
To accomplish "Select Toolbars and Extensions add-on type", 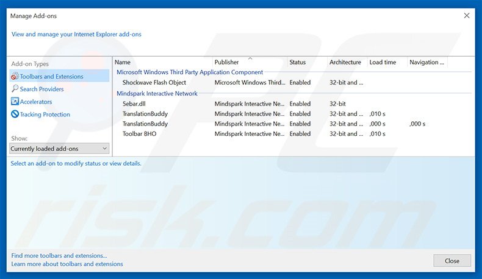I will click(x=59, y=76).
